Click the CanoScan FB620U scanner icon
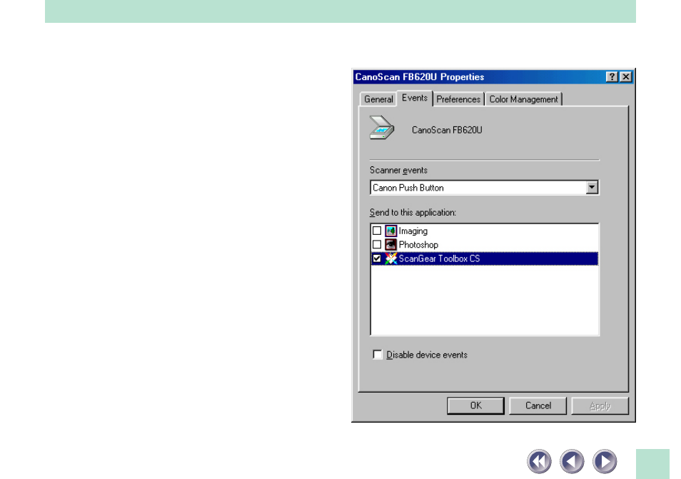The height and width of the screenshot is (479, 681). click(x=382, y=128)
